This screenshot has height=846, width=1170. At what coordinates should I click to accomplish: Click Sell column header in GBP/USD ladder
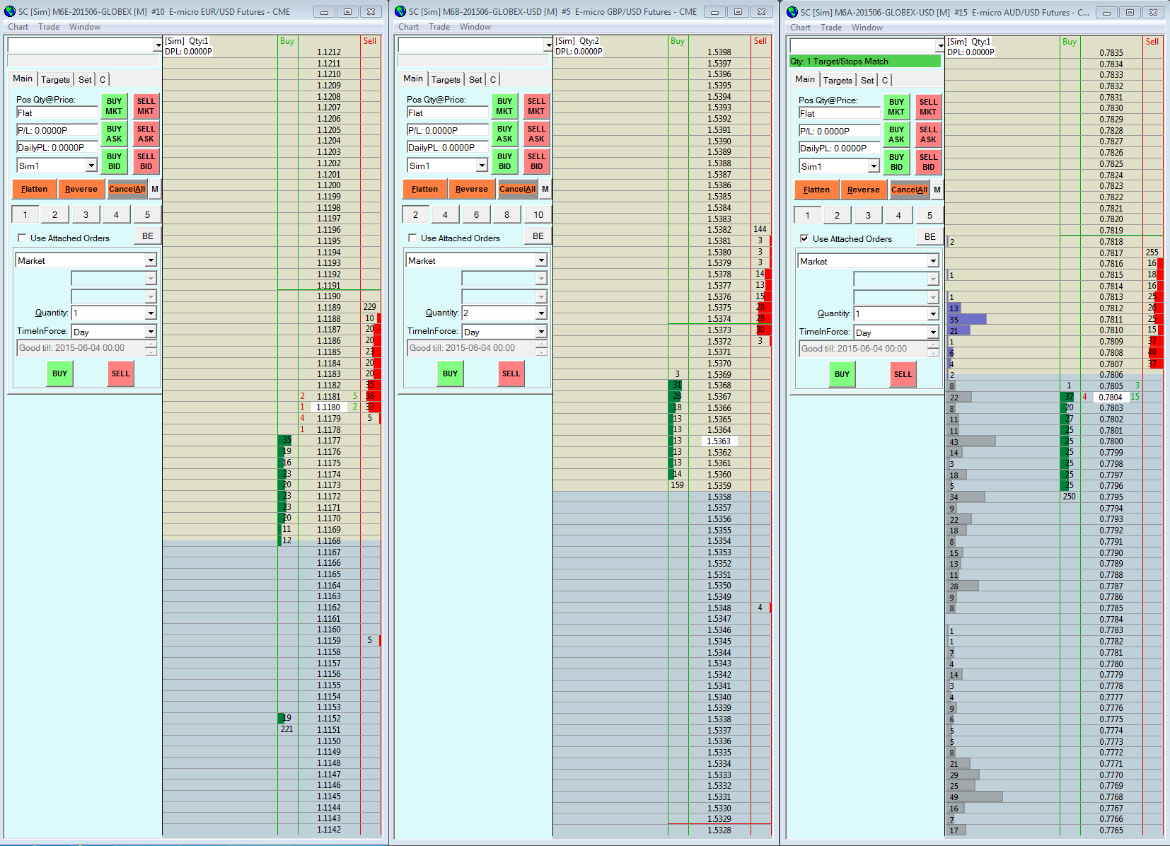pos(760,41)
